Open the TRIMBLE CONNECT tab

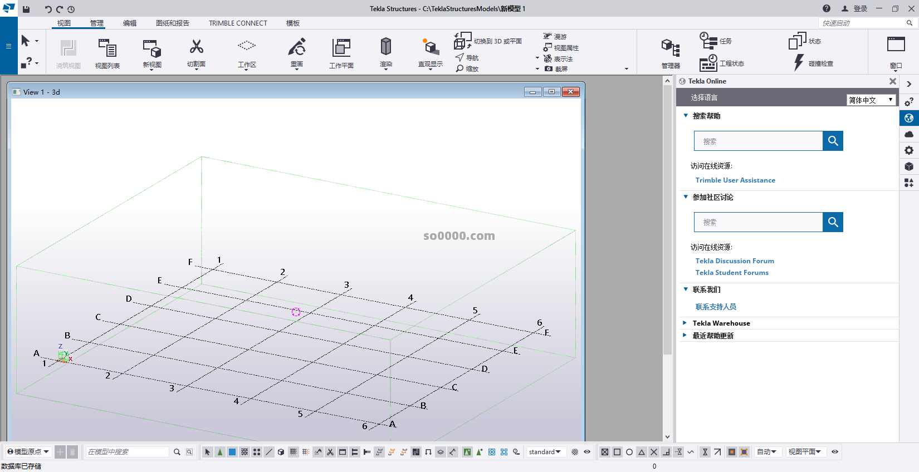238,23
